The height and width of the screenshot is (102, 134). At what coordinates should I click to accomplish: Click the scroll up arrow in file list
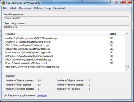127,33
